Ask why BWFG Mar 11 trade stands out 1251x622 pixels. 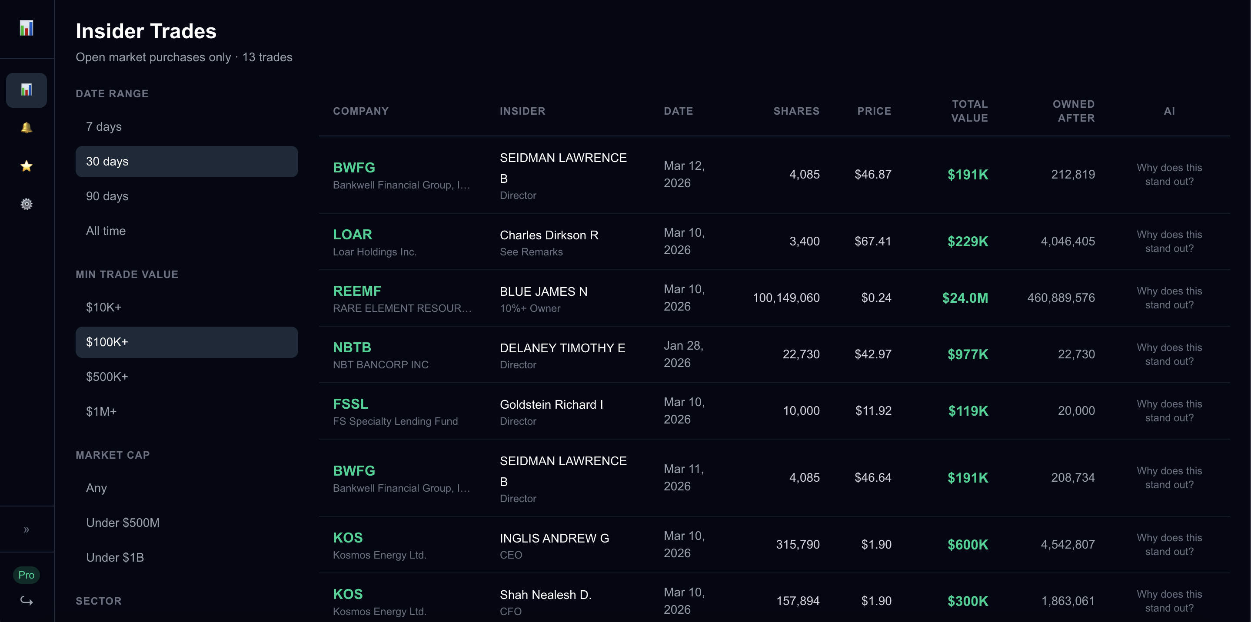(x=1169, y=478)
